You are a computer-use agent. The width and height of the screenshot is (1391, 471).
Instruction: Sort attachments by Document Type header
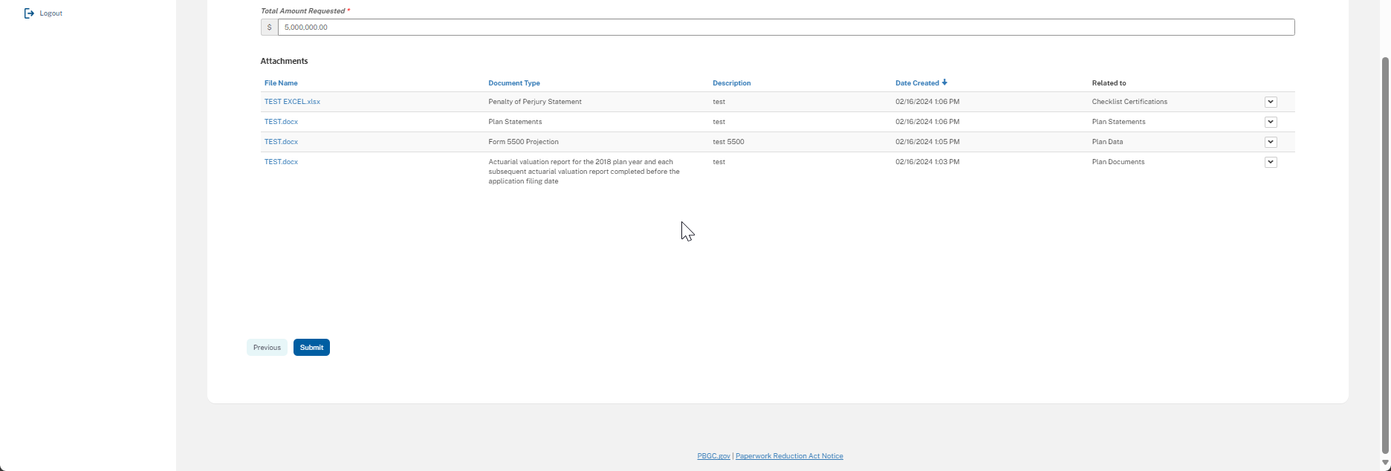pos(513,83)
